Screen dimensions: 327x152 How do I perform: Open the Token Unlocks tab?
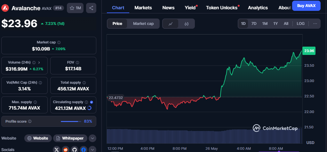click(x=222, y=8)
